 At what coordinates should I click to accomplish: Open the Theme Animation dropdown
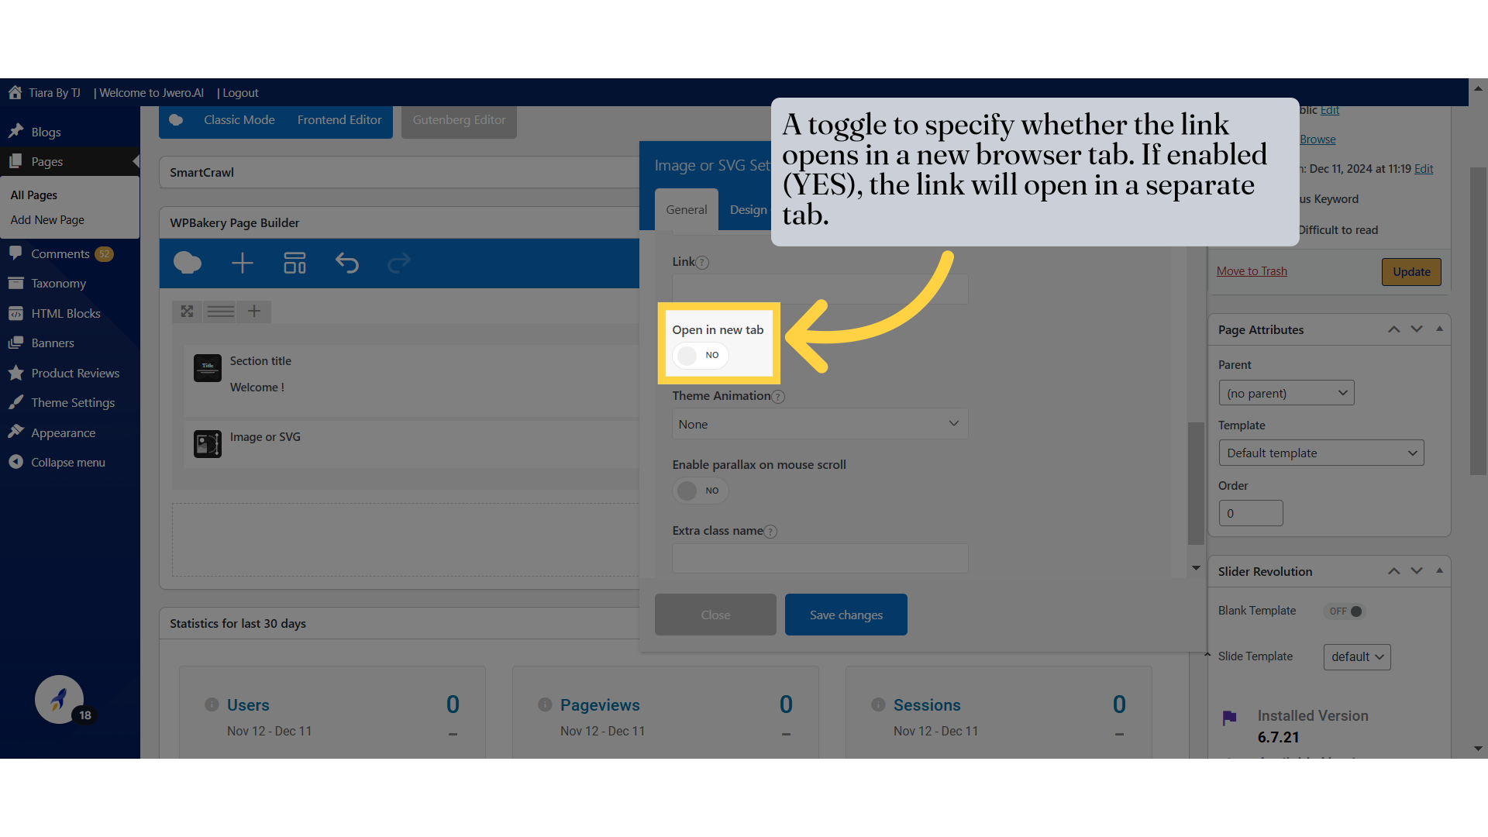coord(819,424)
